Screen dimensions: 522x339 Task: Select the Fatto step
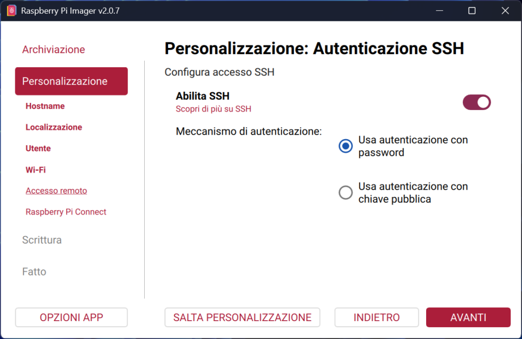coord(34,271)
